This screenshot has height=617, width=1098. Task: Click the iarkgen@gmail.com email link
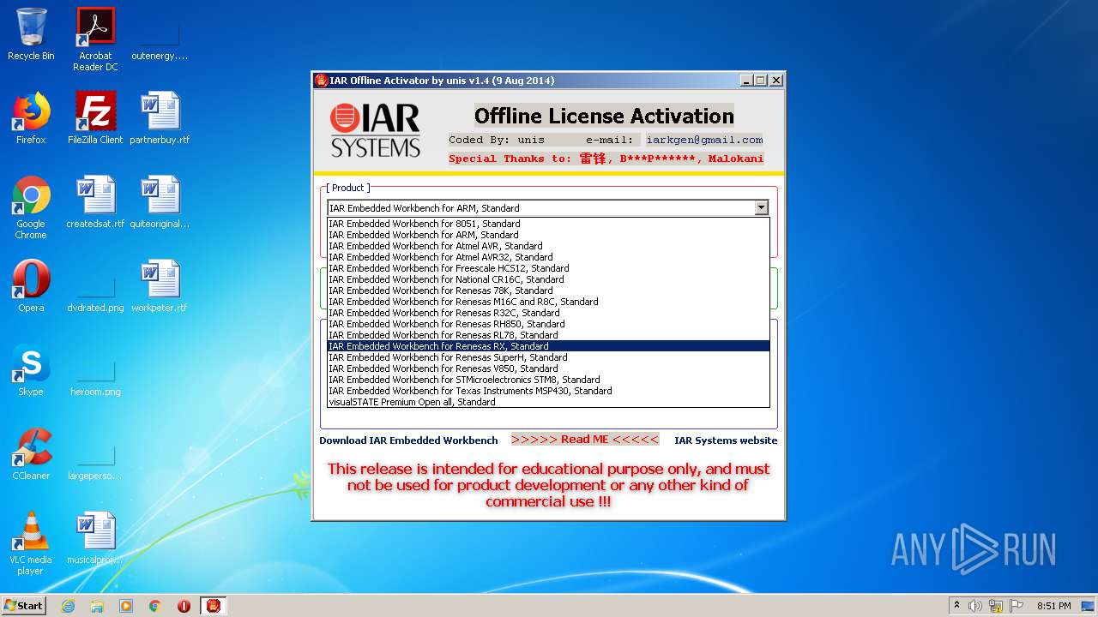click(x=704, y=140)
